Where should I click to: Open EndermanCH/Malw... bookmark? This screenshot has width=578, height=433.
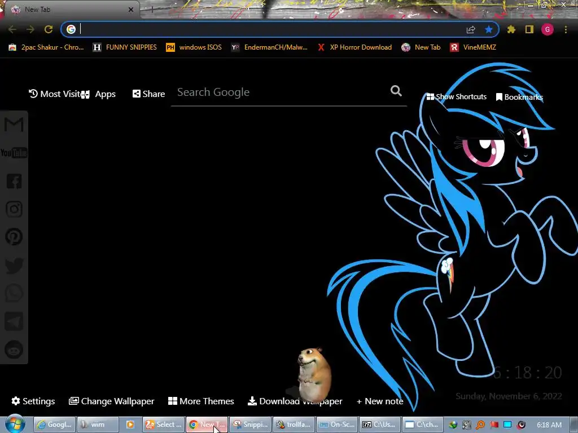point(269,47)
